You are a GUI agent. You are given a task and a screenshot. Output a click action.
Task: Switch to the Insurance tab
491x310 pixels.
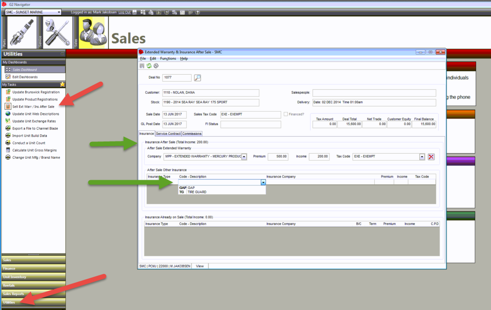[x=147, y=134]
